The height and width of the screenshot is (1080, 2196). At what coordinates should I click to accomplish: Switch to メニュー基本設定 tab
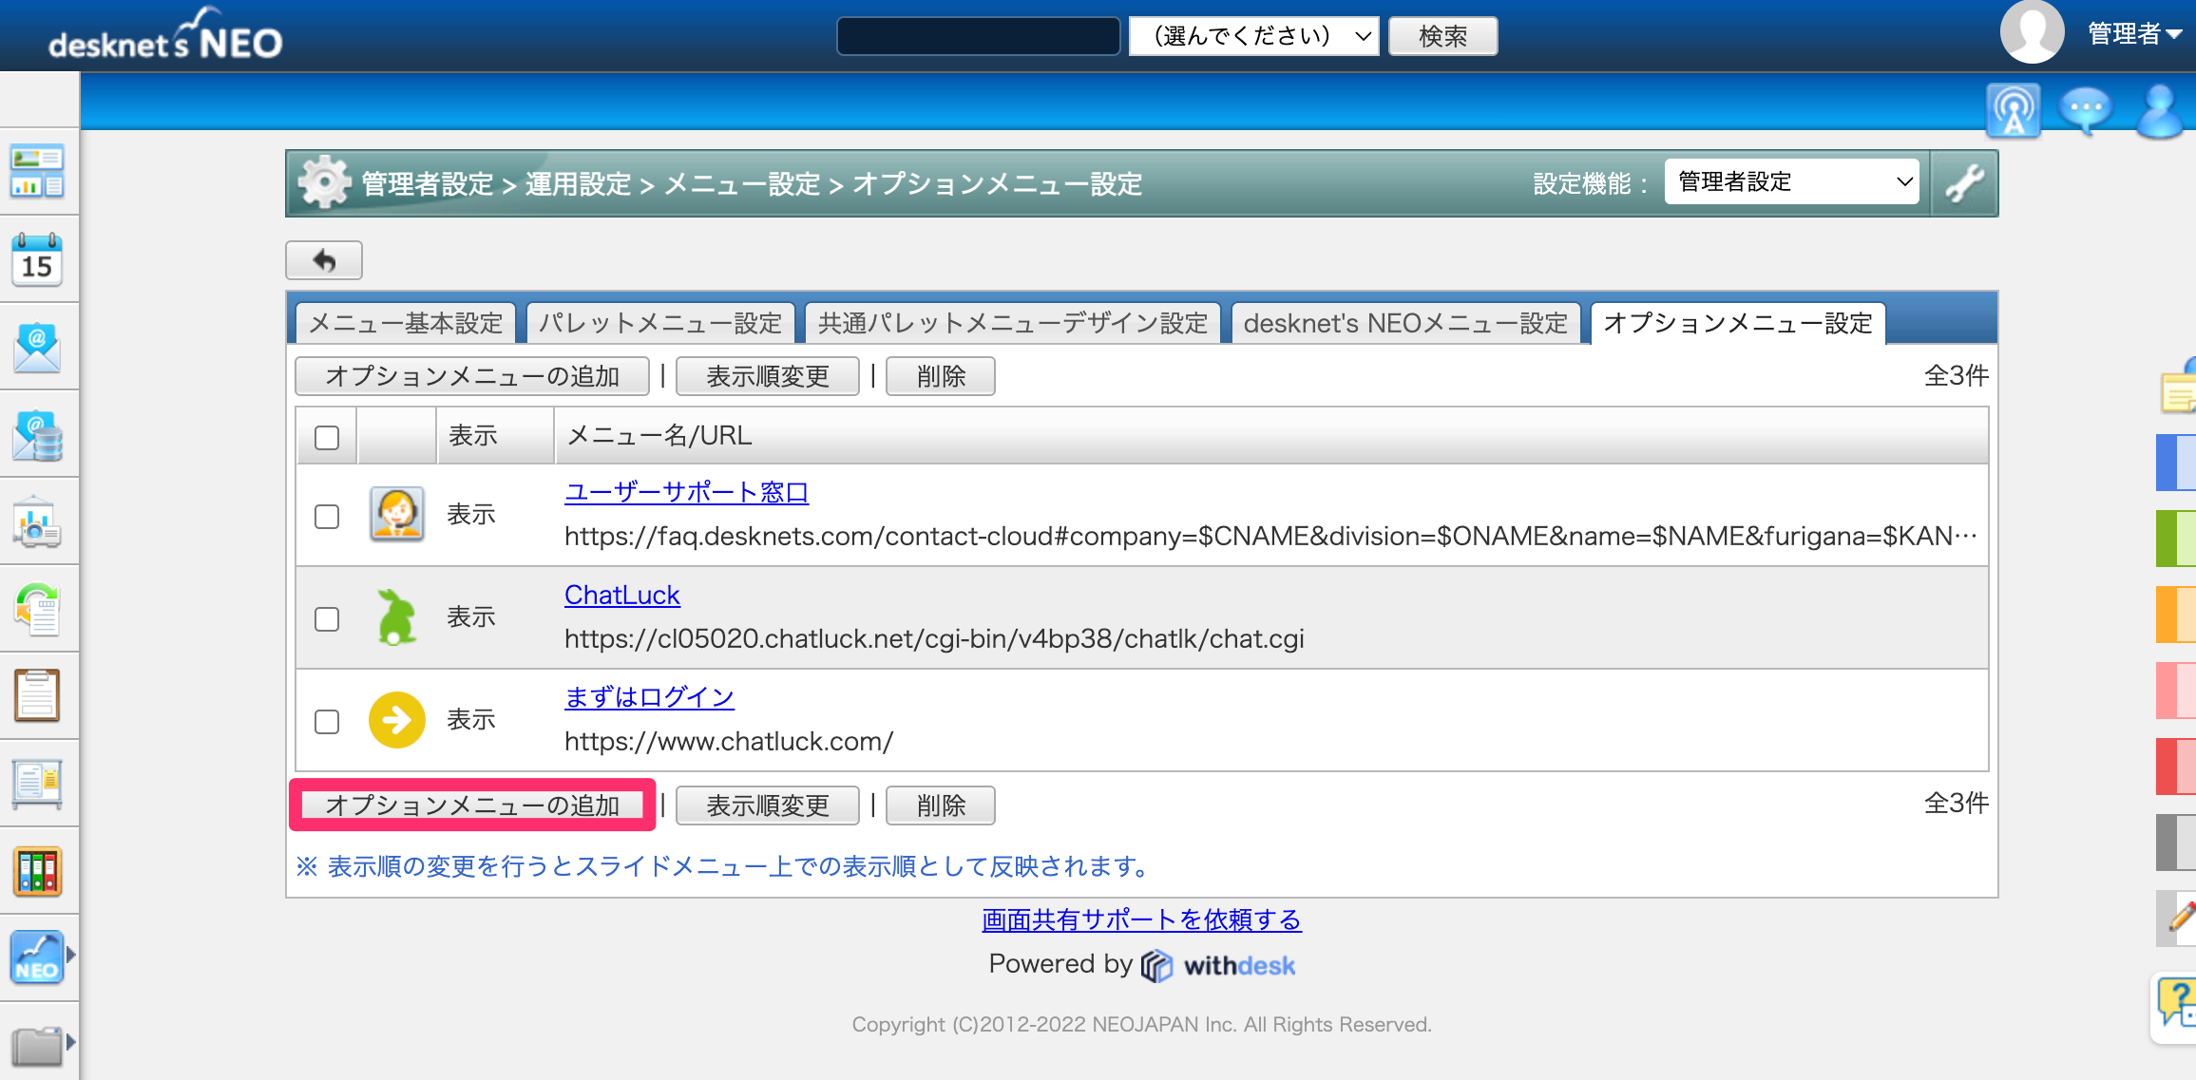[x=406, y=323]
